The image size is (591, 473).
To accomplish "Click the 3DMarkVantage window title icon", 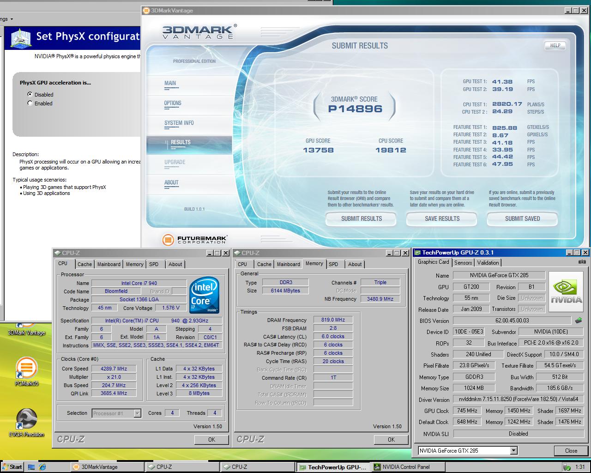I will 146,10.
